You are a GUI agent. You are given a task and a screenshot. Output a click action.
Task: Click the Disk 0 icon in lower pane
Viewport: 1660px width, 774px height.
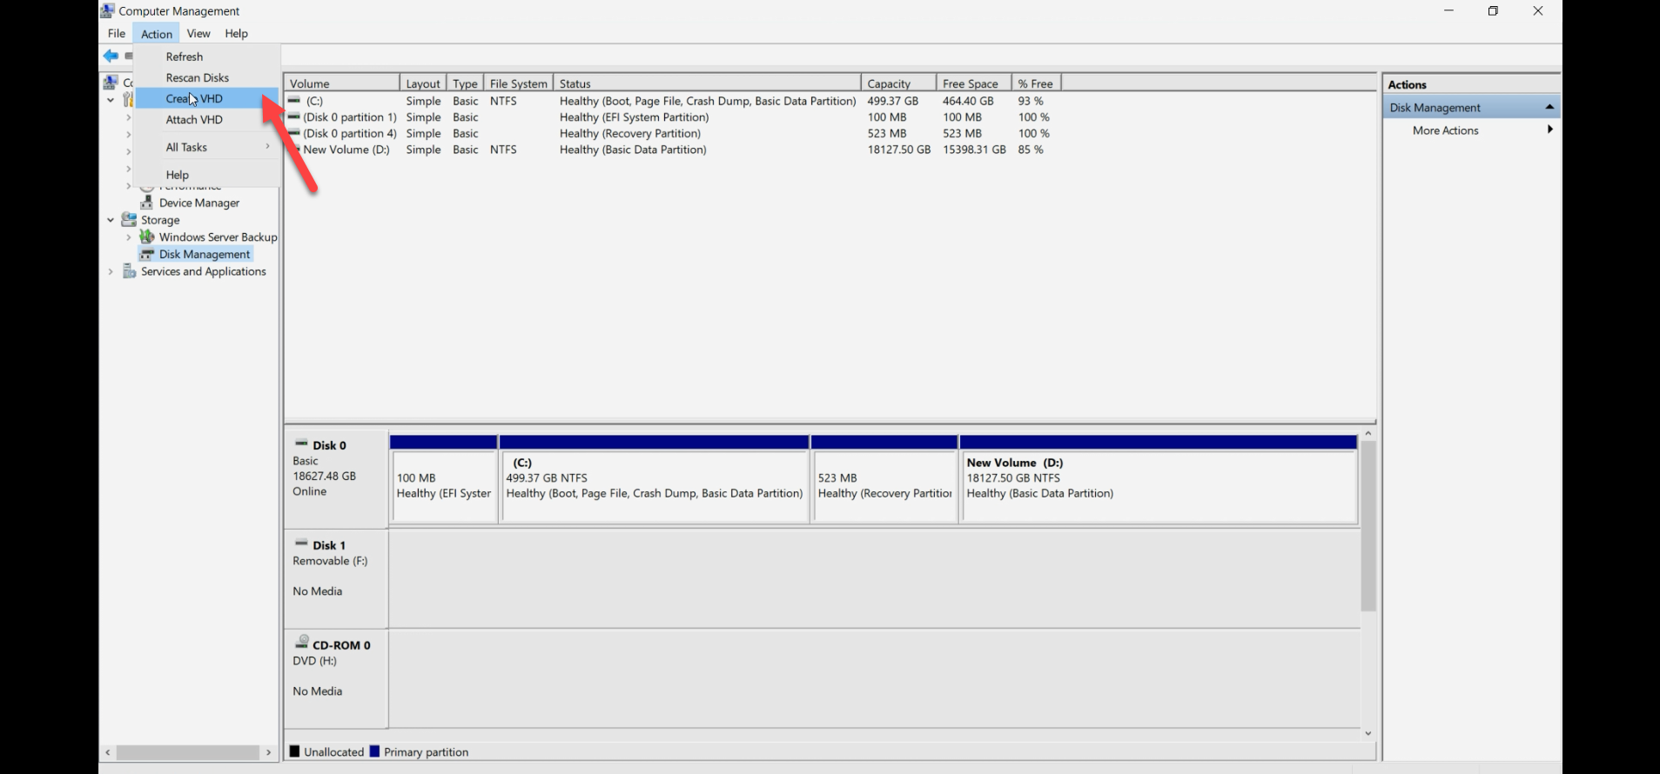click(301, 444)
